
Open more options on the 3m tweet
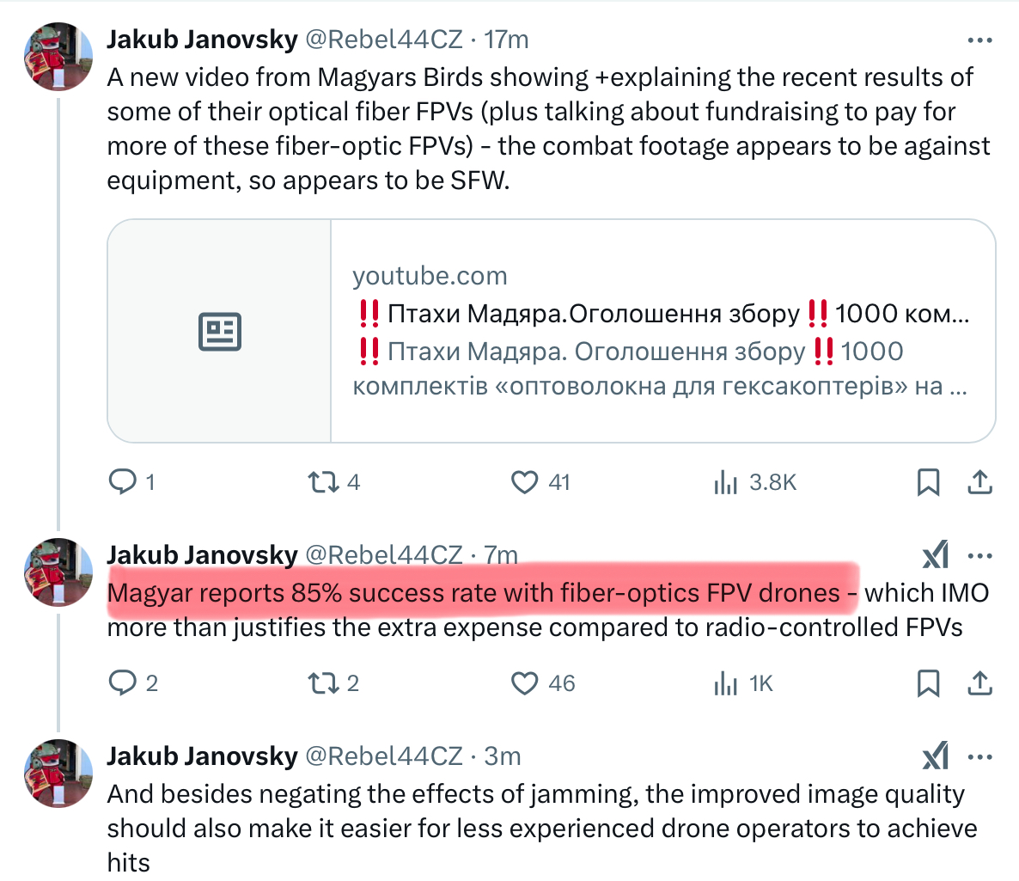(x=979, y=757)
